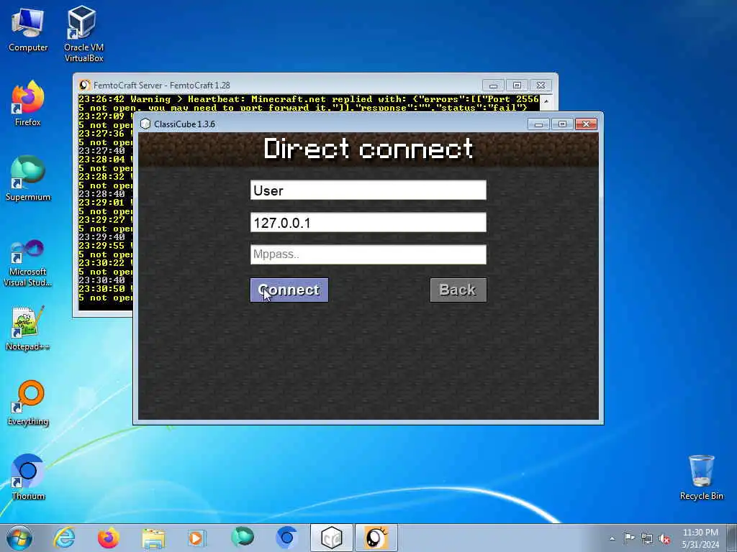
Task: Select the Recycle Bin icon
Action: point(701,477)
